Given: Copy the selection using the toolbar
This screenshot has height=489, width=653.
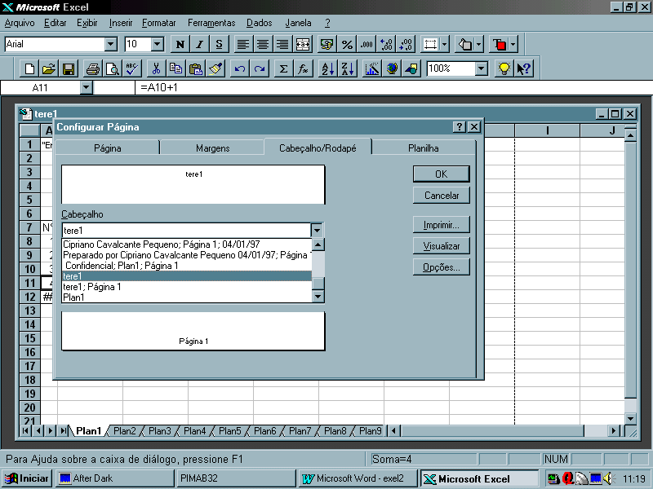Looking at the screenshot, I should pyautogui.click(x=176, y=68).
